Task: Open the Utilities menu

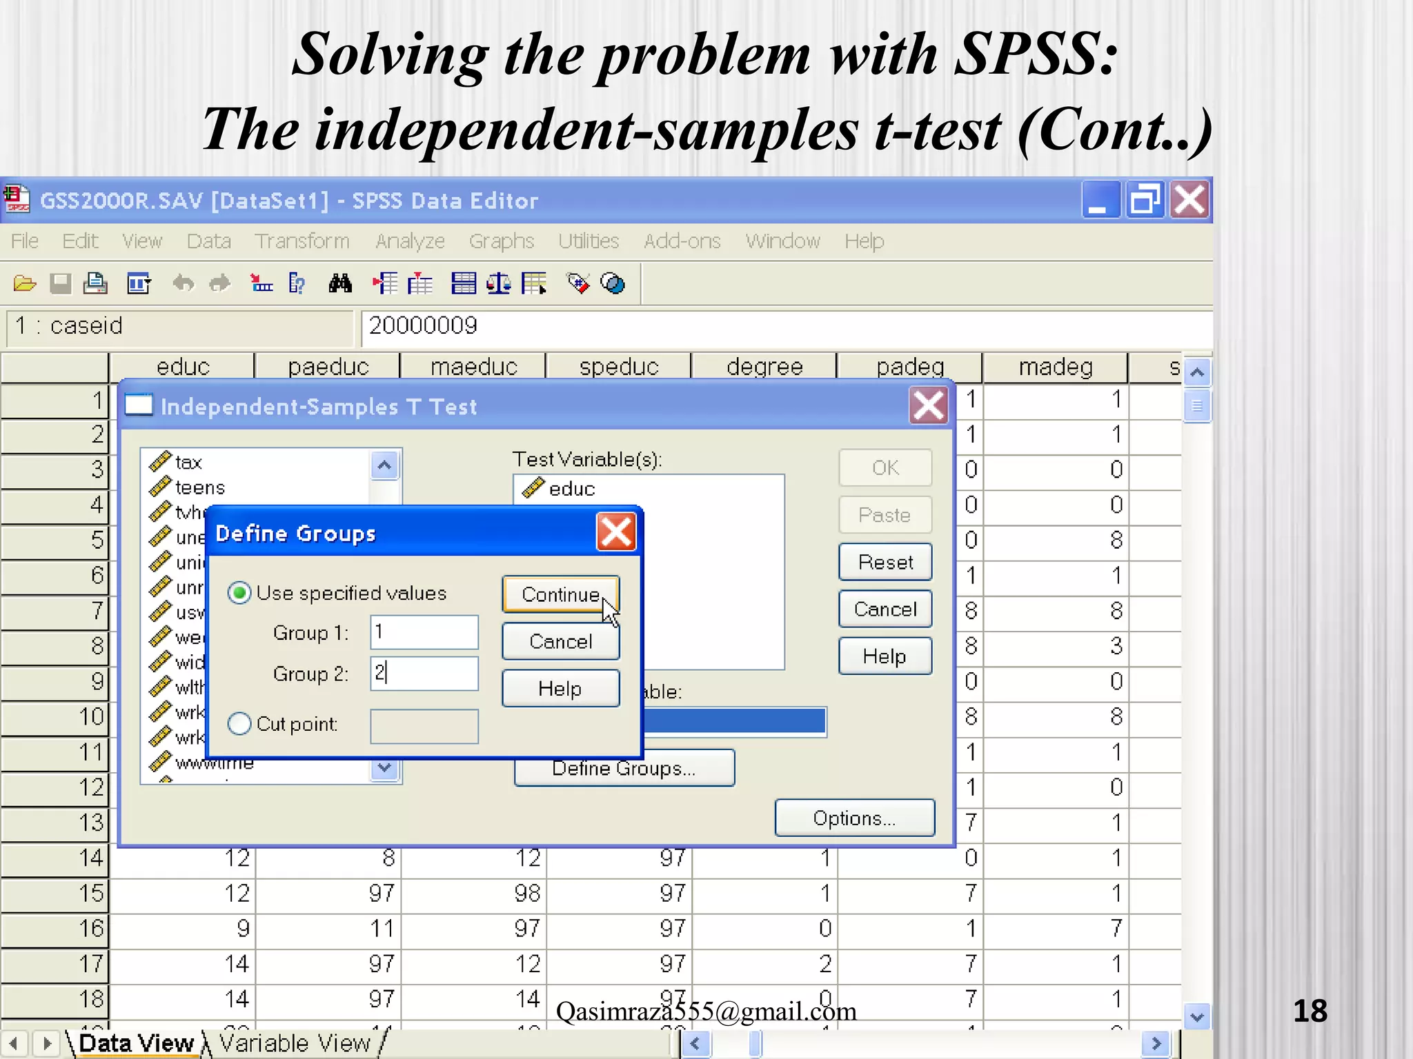Action: coord(589,241)
